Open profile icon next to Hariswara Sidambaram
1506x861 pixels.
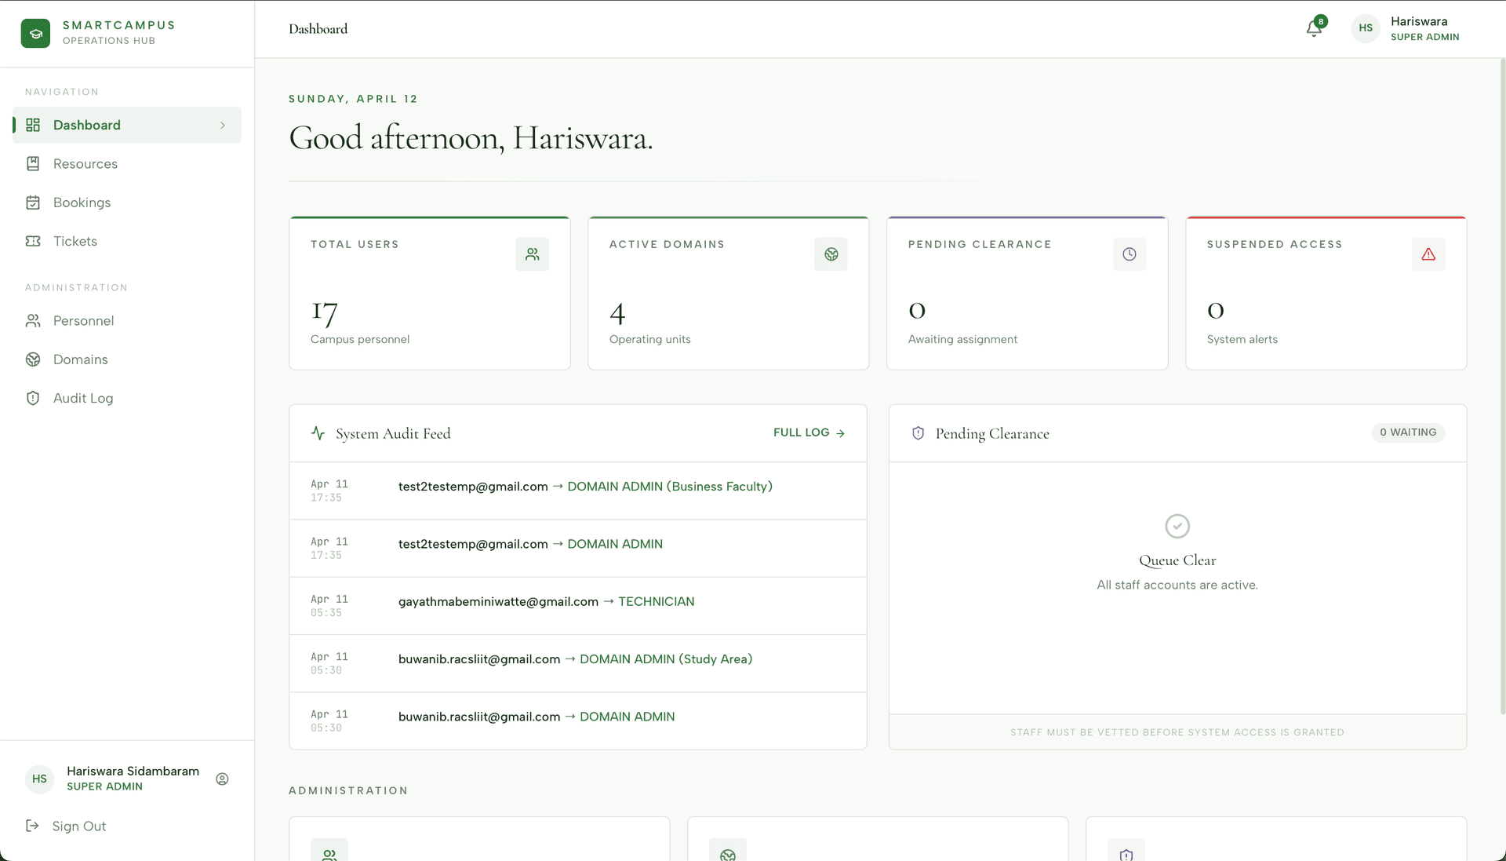[x=222, y=779]
